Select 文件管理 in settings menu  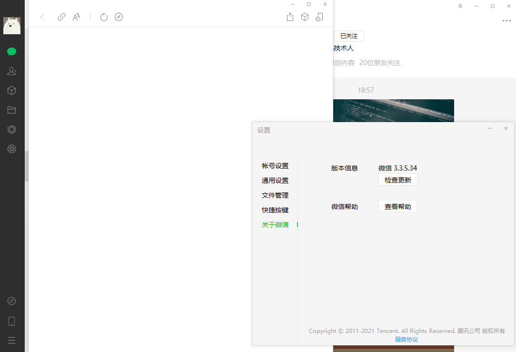pyautogui.click(x=275, y=195)
